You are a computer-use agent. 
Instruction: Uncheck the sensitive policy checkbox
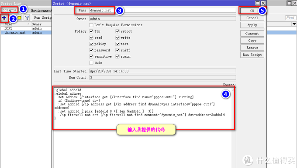(91, 56)
